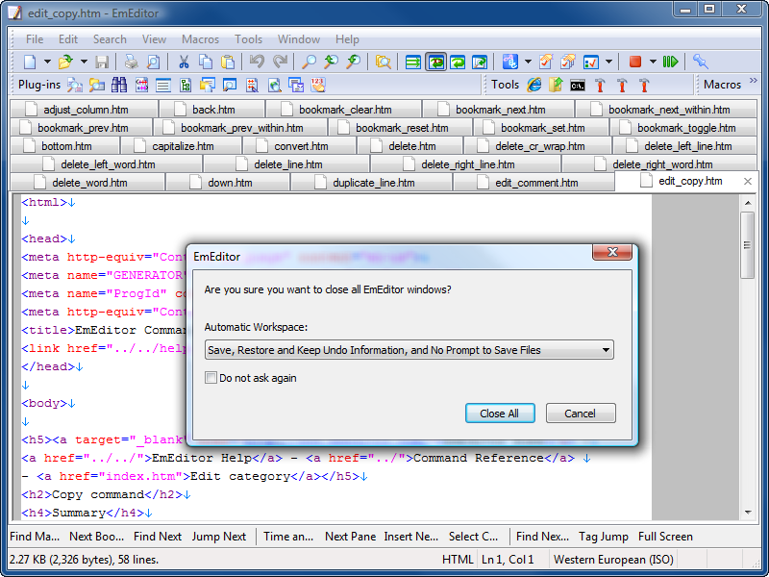This screenshot has width=769, height=577.
Task: Click the first red hammer tool icon
Action: 600,85
